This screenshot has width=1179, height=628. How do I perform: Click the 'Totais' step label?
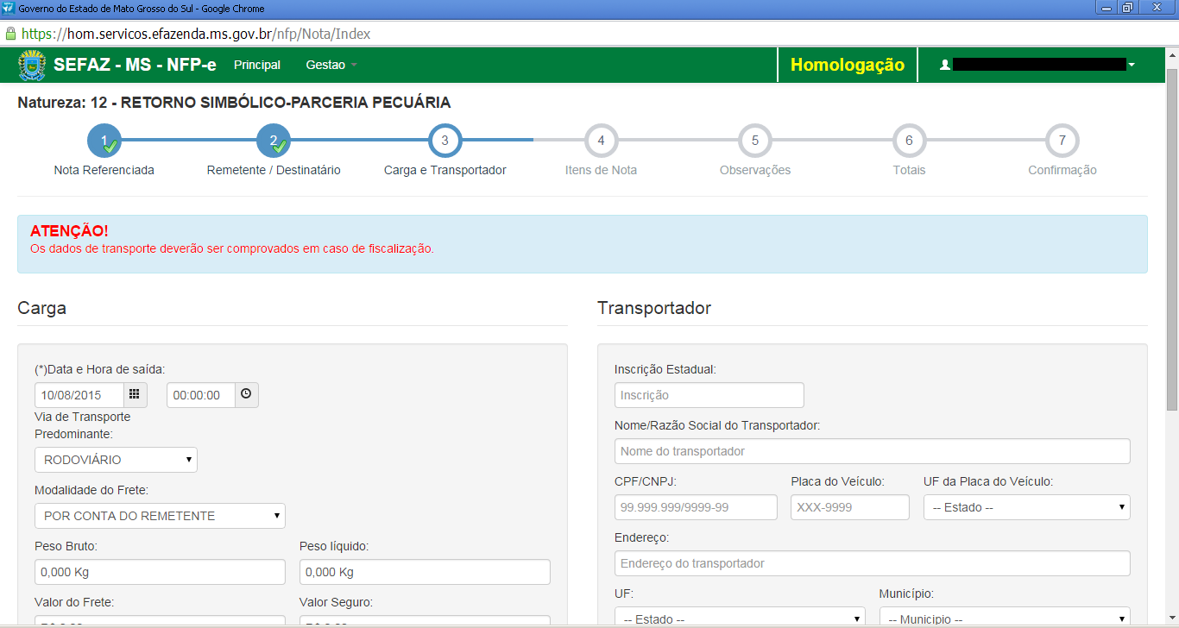(909, 170)
